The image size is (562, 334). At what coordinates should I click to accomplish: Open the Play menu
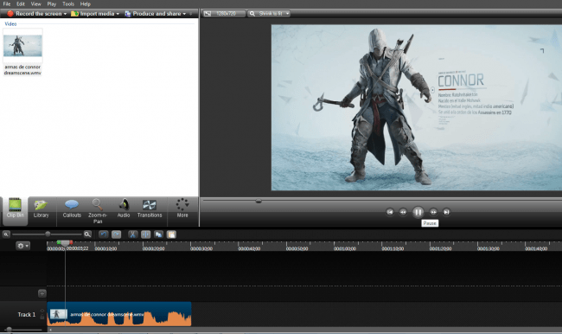(x=52, y=4)
